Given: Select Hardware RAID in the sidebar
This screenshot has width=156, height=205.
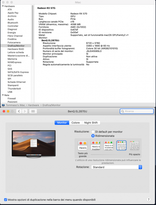Looking at the screenshot, I should click(16, 49).
